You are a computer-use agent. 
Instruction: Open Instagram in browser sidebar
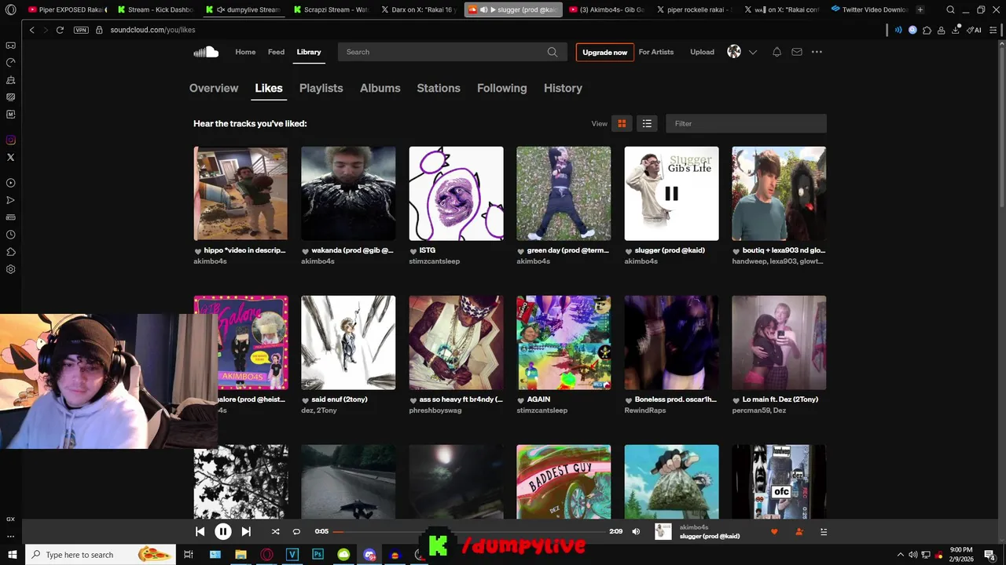click(x=11, y=140)
